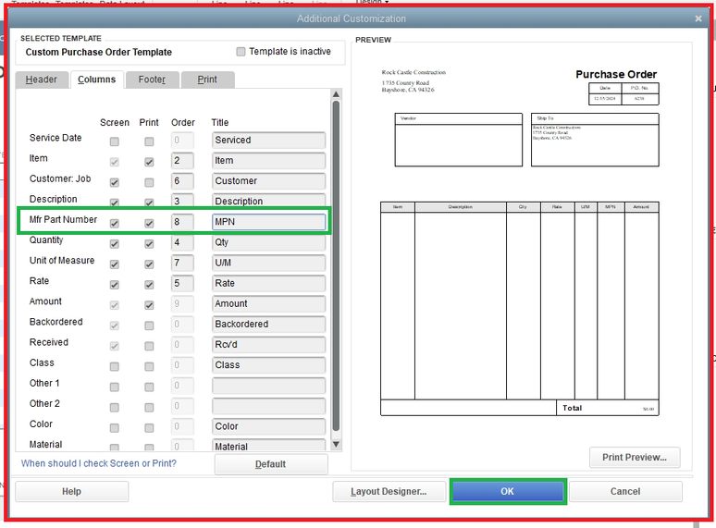Click the Help button
The height and width of the screenshot is (528, 716).
click(71, 492)
